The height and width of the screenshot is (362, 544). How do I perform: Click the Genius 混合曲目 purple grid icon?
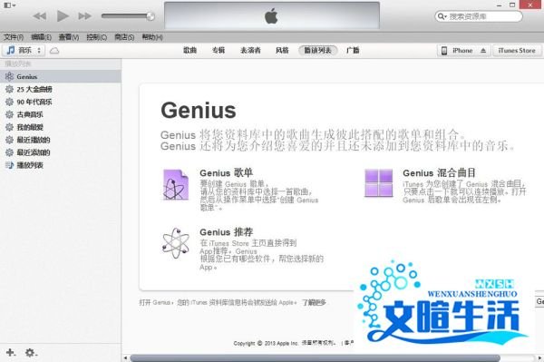click(378, 182)
